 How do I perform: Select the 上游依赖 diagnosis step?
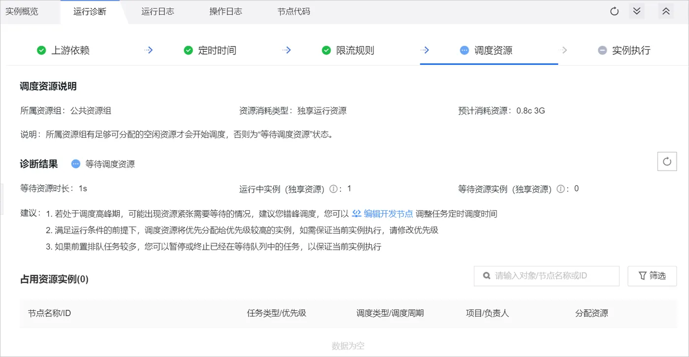[63, 50]
